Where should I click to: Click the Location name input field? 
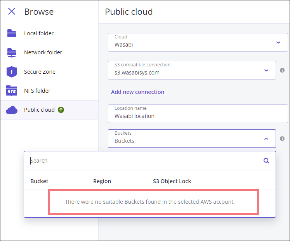198,114
